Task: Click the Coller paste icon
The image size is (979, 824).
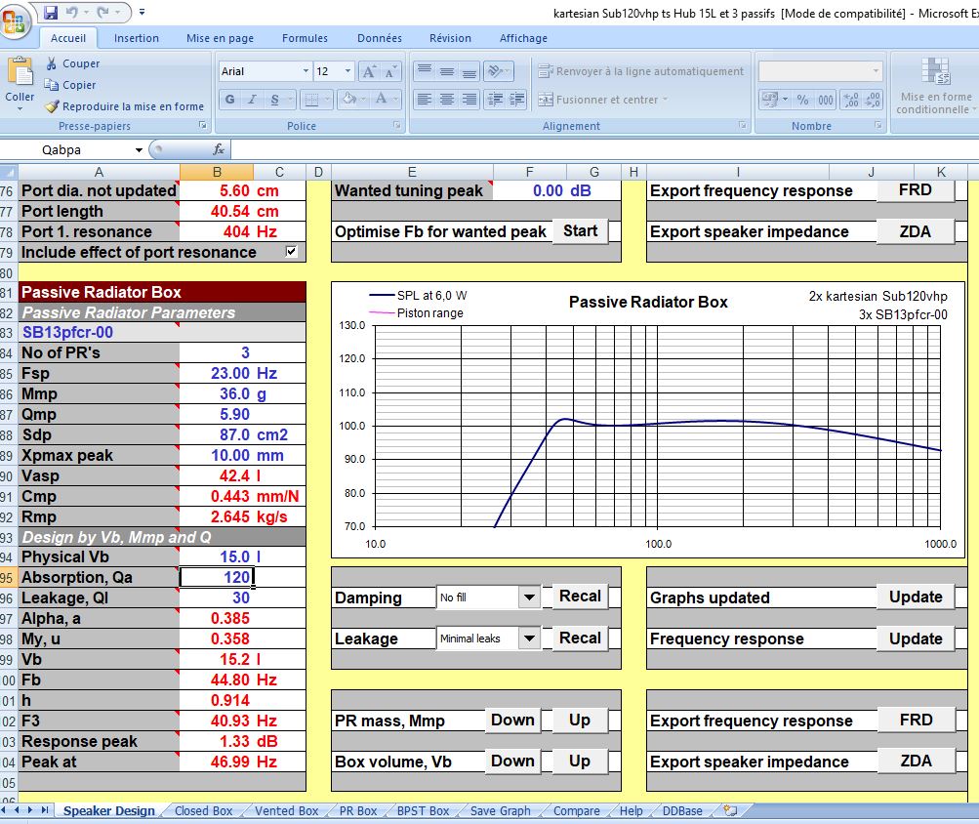Action: [20, 72]
